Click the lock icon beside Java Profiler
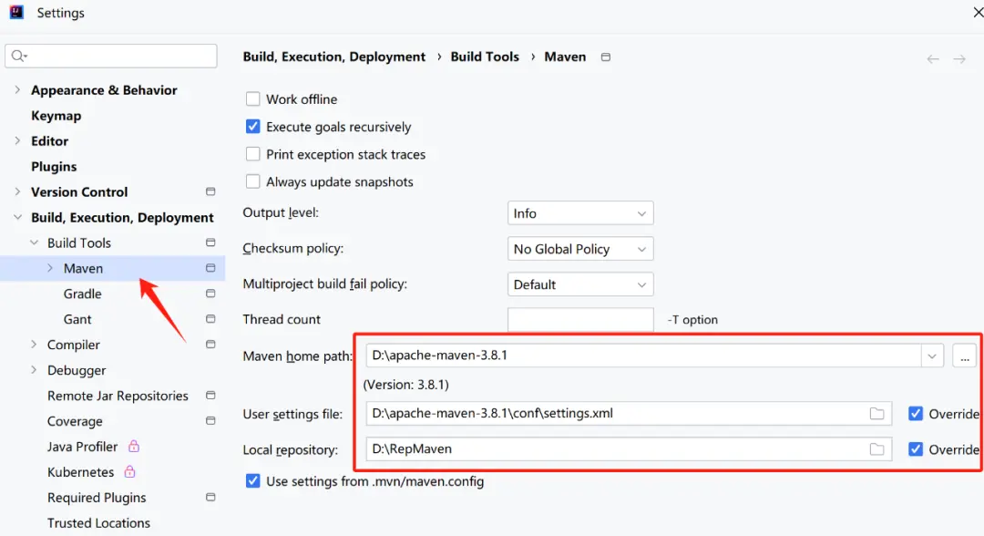The image size is (984, 536). (x=134, y=447)
